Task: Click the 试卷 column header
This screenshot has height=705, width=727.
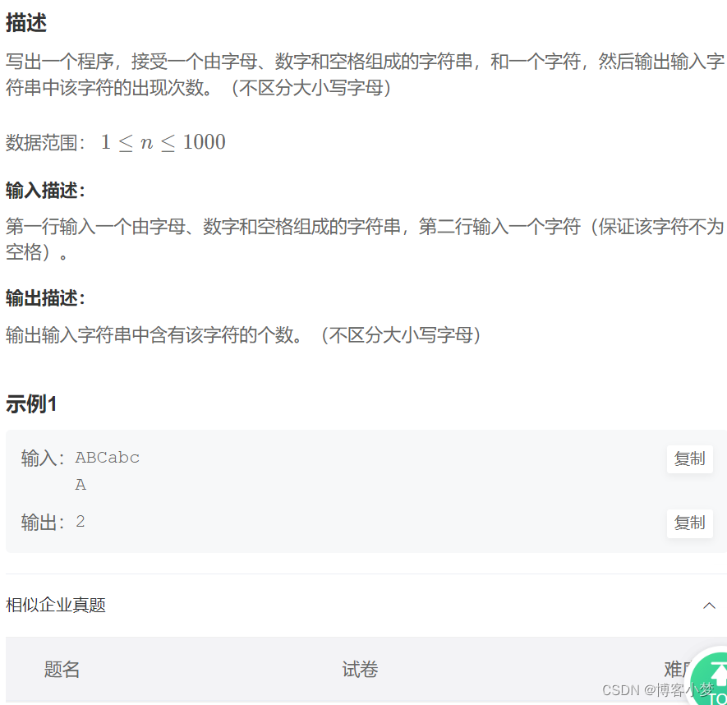Action: pos(359,670)
